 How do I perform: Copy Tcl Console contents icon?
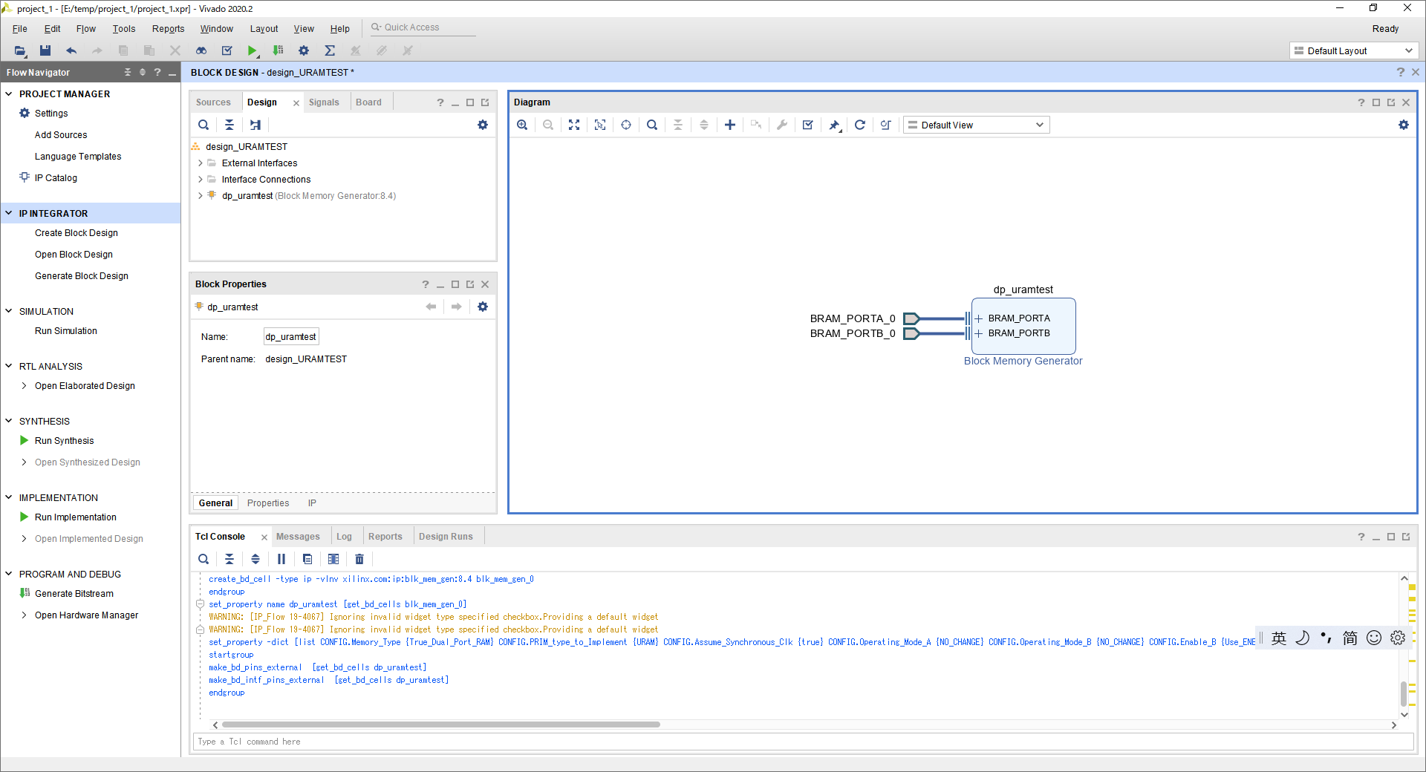point(307,559)
